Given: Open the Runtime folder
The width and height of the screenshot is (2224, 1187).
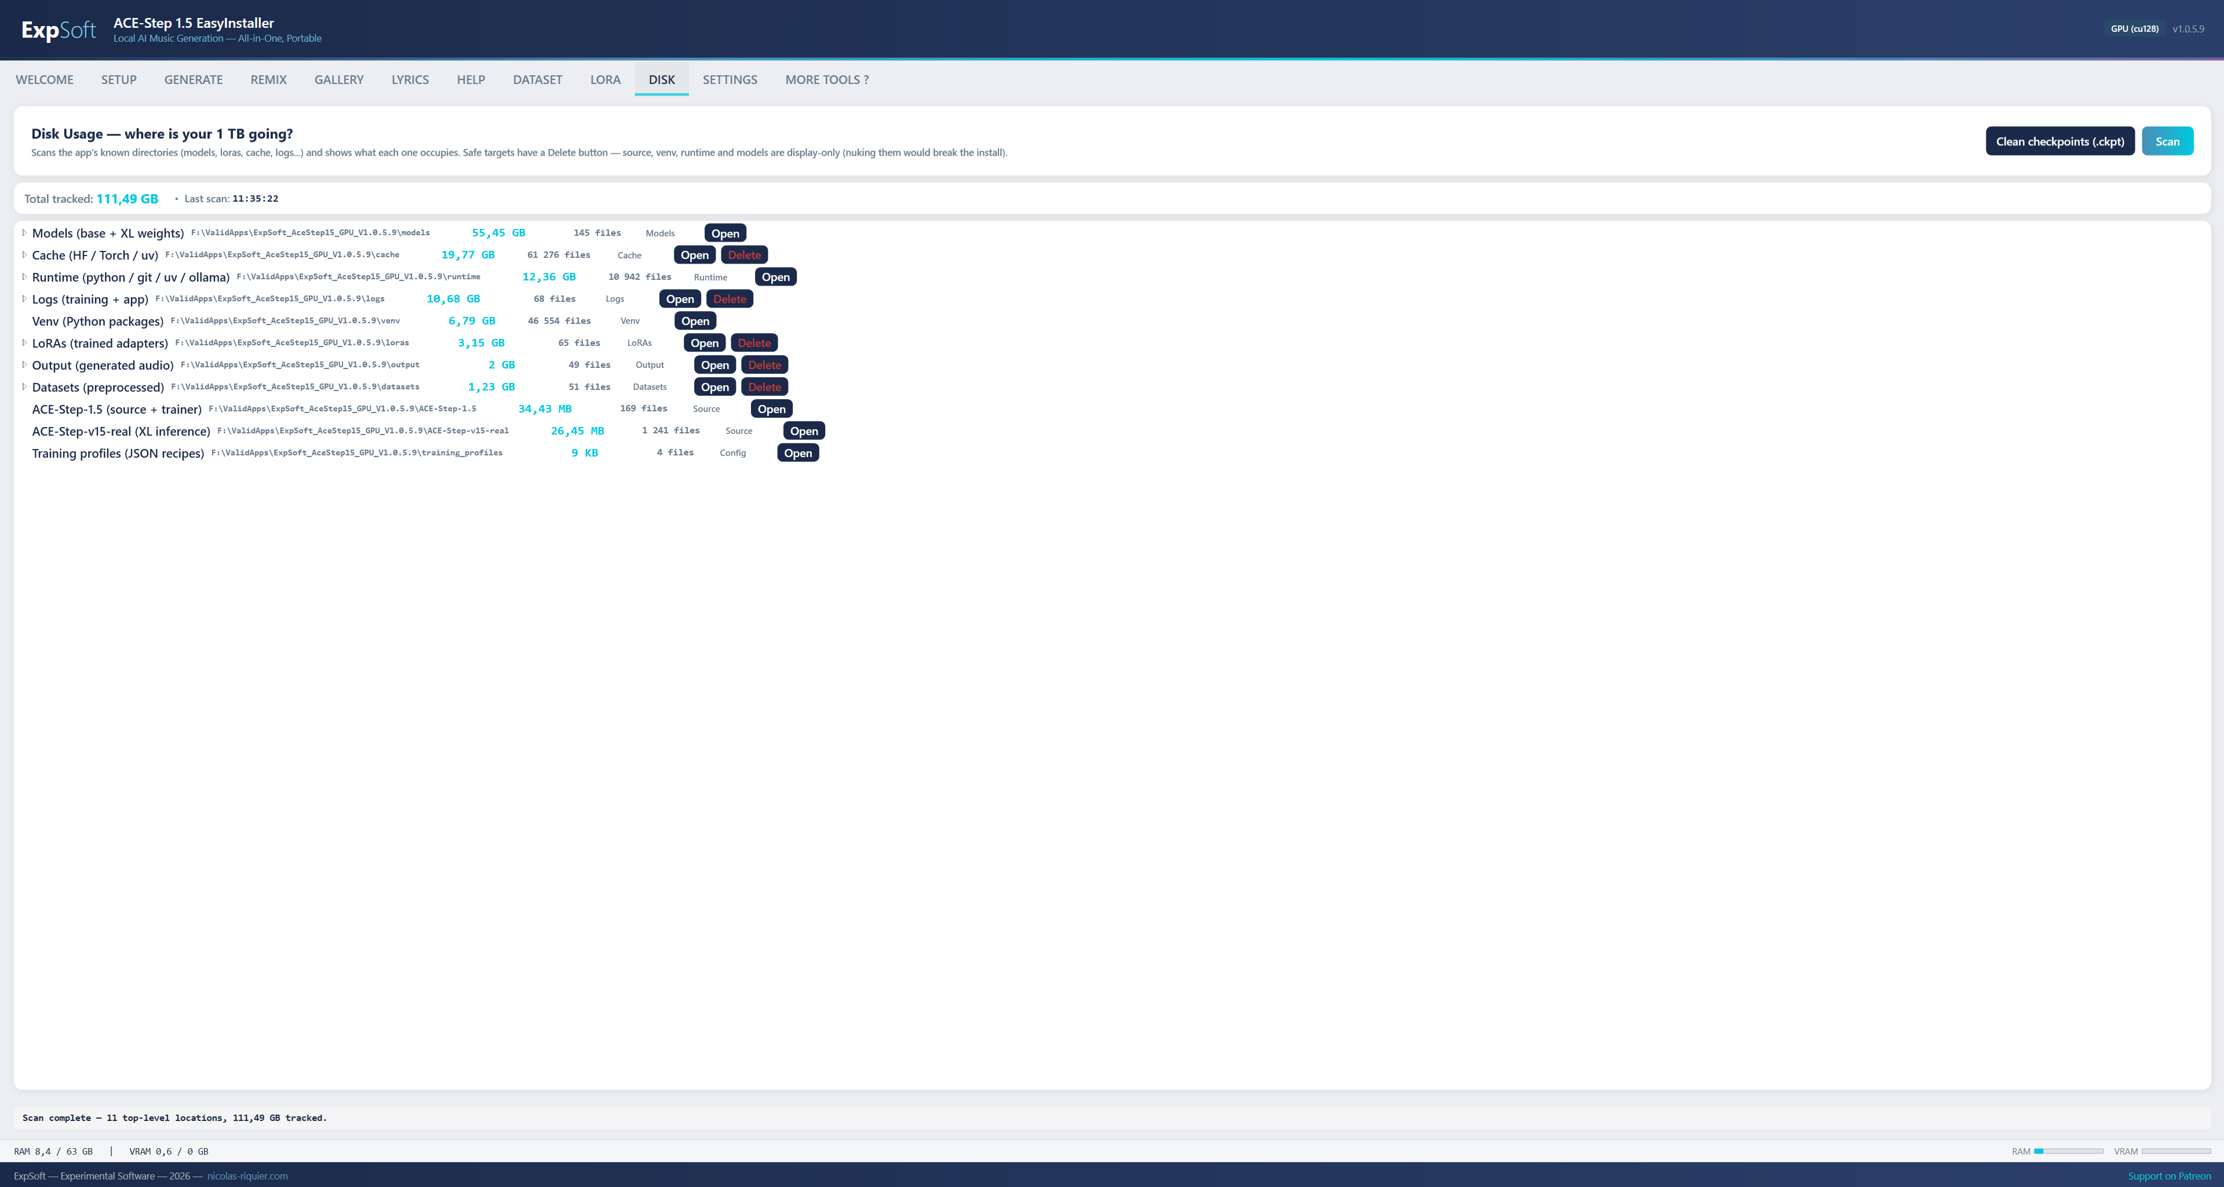Looking at the screenshot, I should 775,277.
